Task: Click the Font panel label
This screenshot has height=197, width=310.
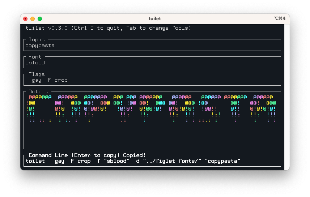Action: pos(35,57)
